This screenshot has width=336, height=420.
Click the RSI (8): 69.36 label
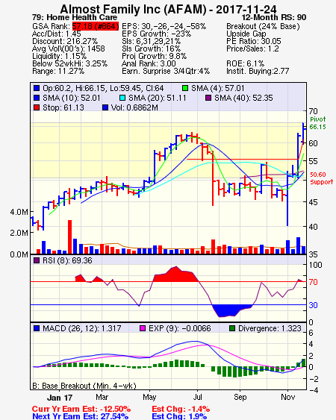[67, 260]
